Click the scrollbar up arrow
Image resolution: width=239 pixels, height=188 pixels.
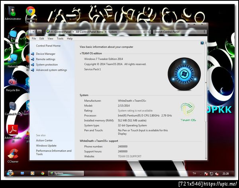[206, 43]
